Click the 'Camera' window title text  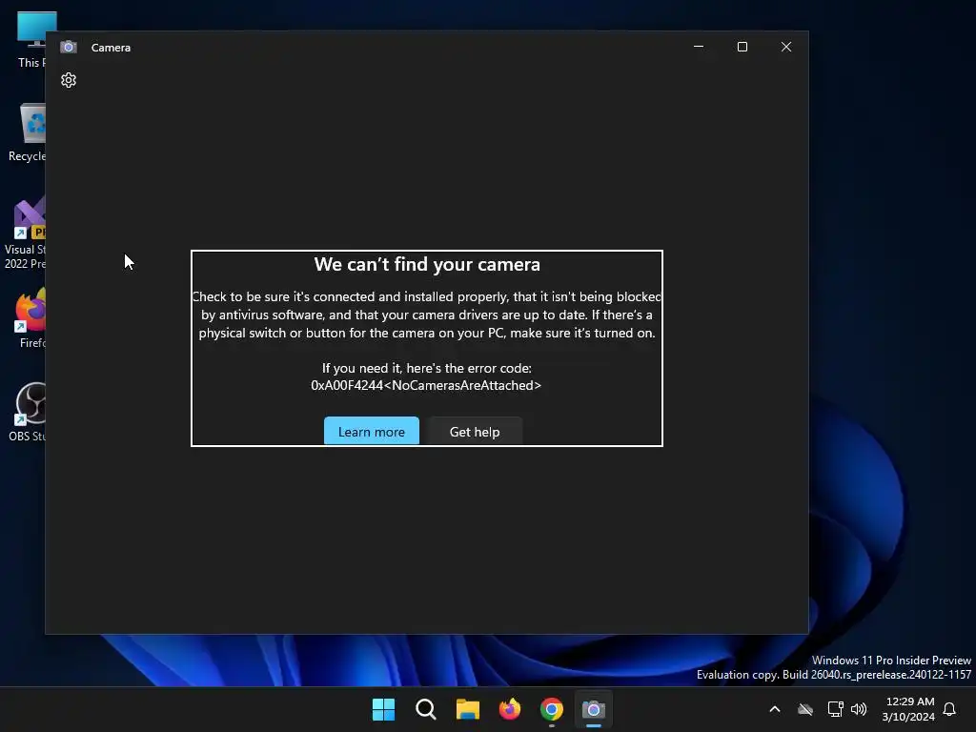pyautogui.click(x=111, y=48)
